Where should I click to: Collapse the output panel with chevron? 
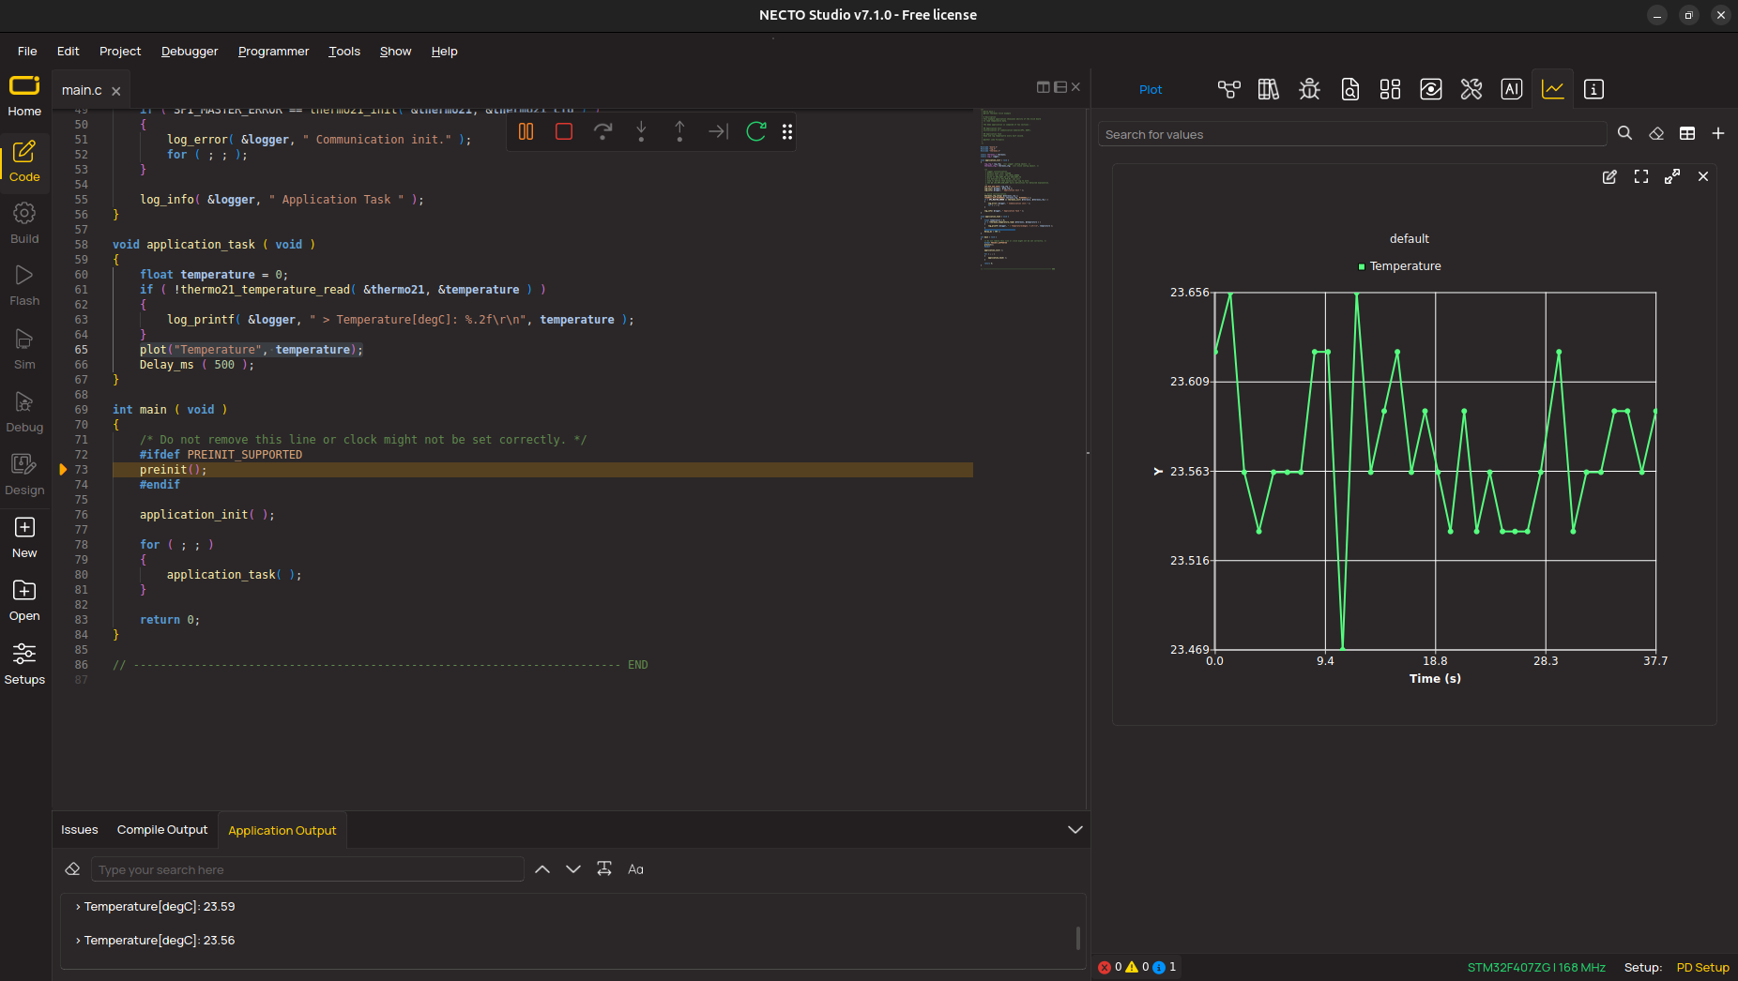(x=1075, y=830)
